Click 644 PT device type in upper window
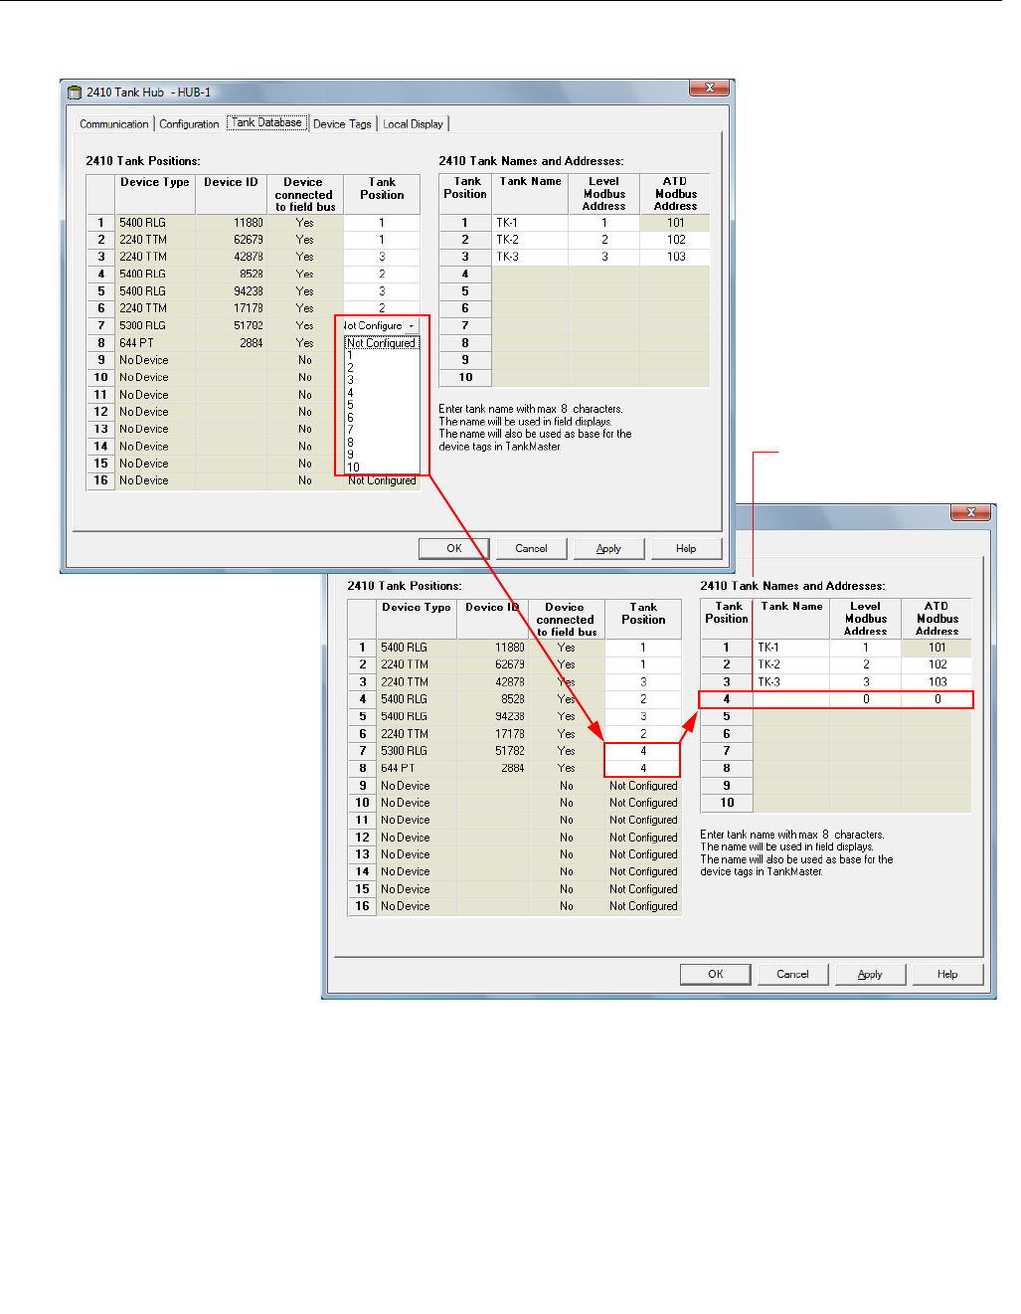 click(156, 343)
